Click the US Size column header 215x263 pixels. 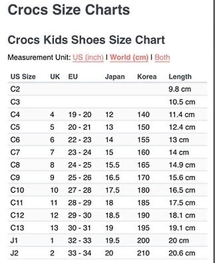23,77
